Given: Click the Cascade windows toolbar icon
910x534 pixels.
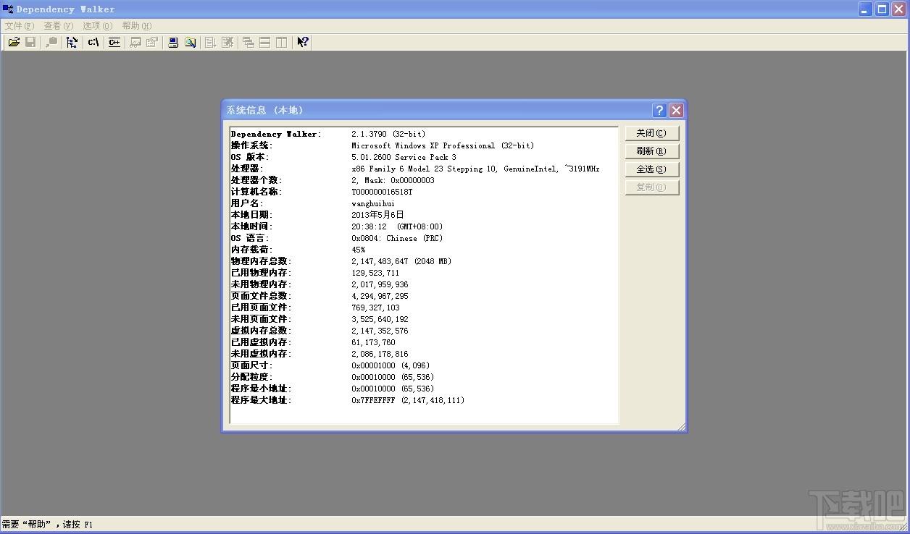Looking at the screenshot, I should click(x=249, y=42).
